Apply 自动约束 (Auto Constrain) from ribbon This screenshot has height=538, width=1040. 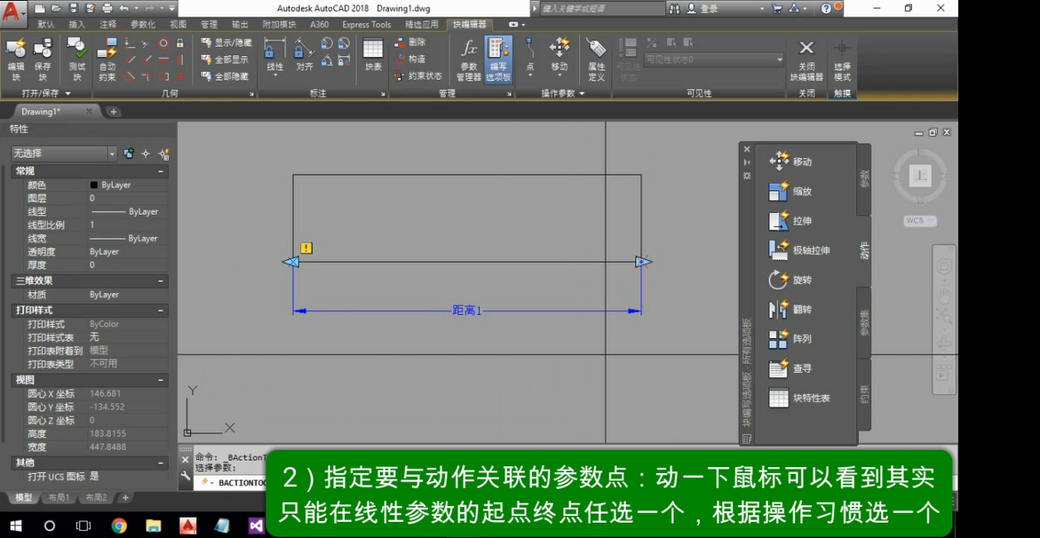107,59
